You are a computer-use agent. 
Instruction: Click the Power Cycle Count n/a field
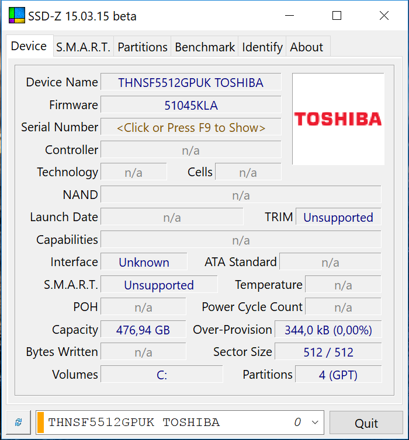[x=344, y=307]
